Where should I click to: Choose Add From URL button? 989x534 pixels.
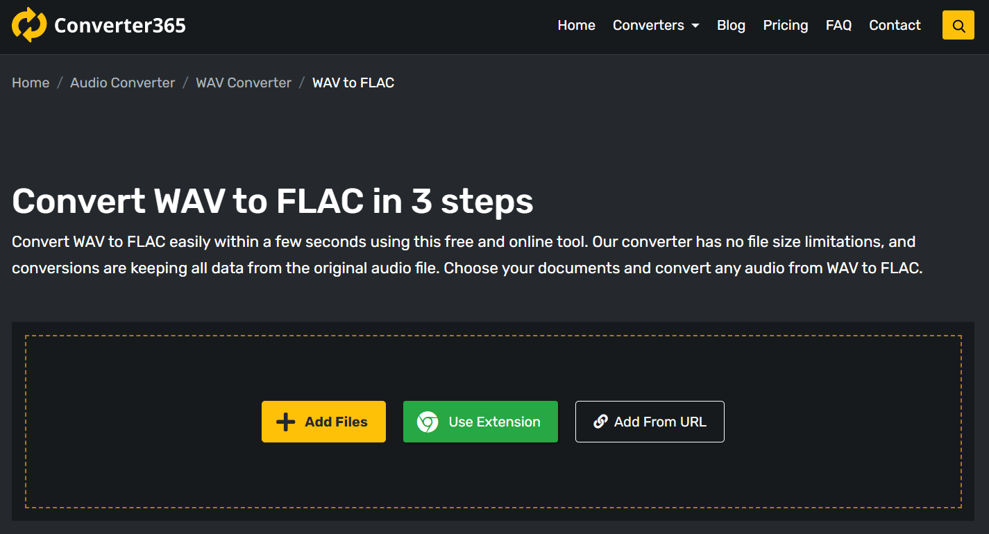[660, 422]
